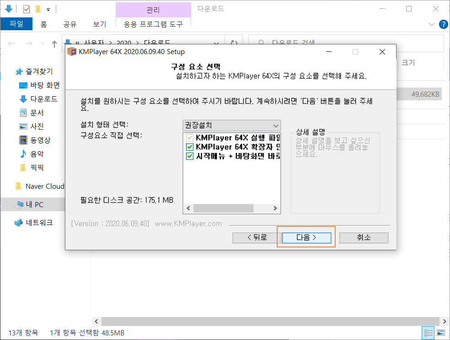The width and height of the screenshot is (450, 340).
Task: Toggle KMPlayer 64X 실행 파일 checkbox
Action: pyautogui.click(x=190, y=138)
